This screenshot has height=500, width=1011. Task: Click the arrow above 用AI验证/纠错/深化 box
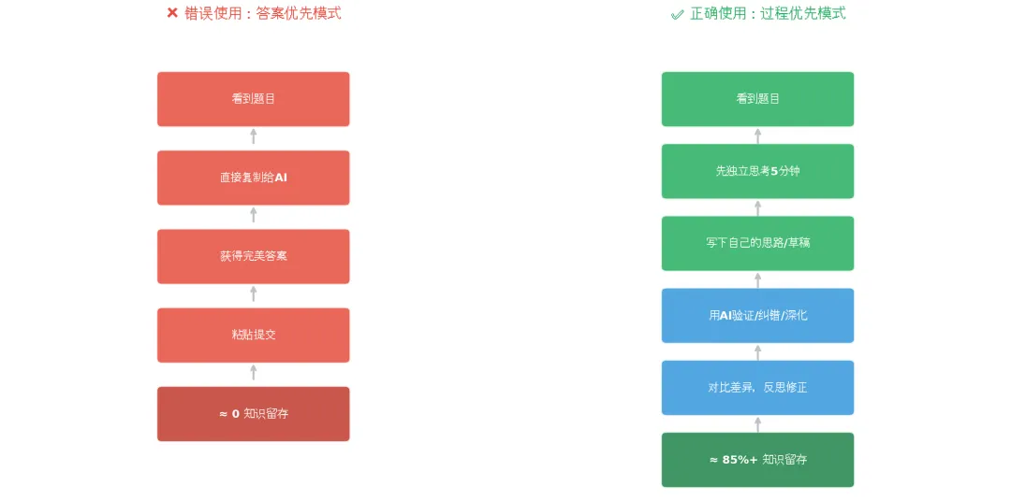(x=757, y=280)
